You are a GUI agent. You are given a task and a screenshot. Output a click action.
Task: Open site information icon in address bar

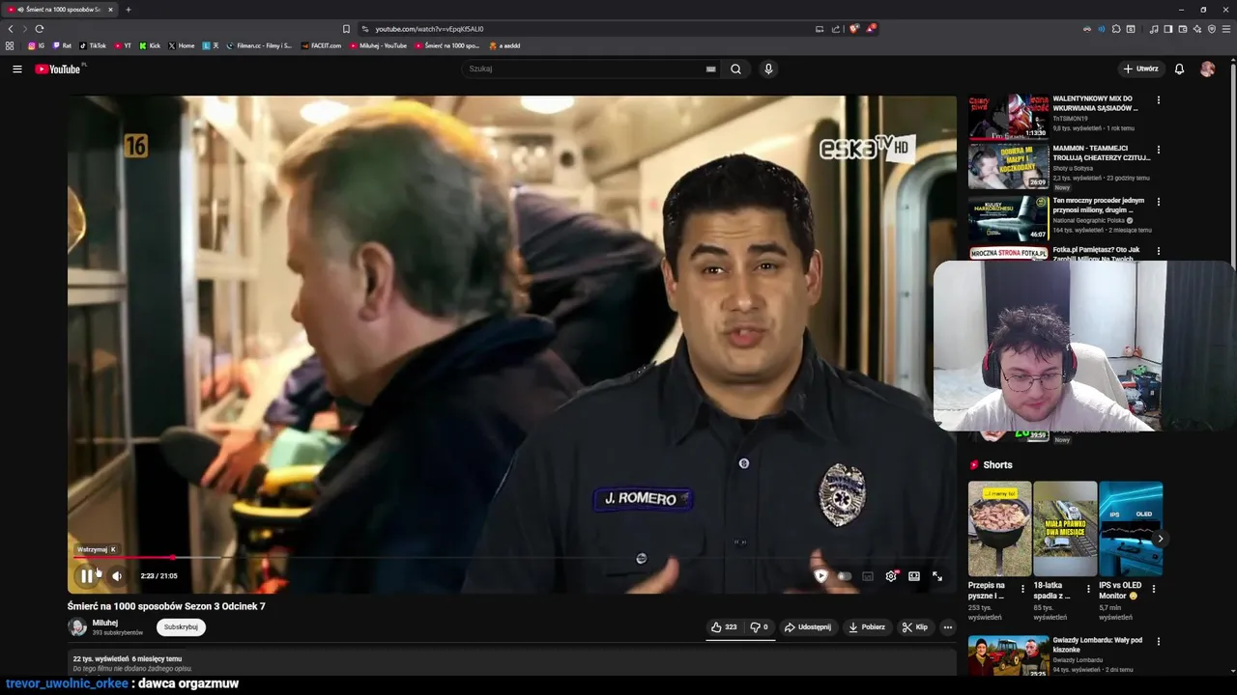365,29
